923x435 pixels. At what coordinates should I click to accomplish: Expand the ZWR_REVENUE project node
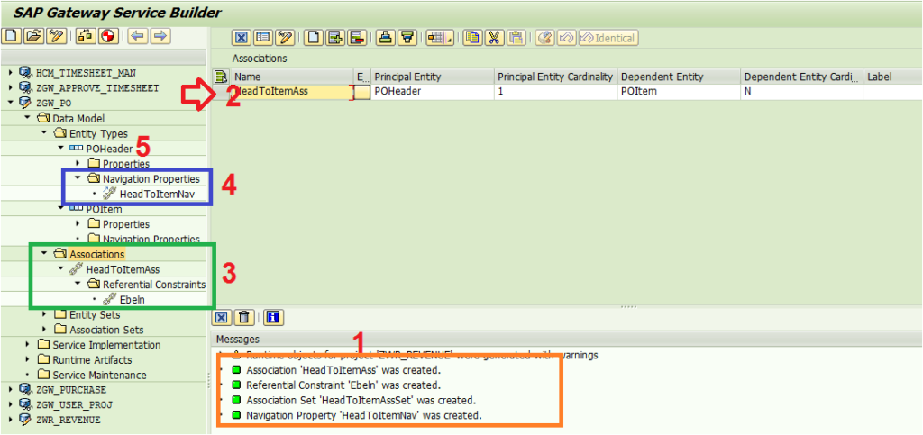10,420
